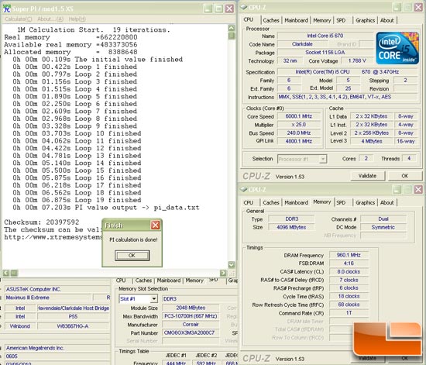Select the Graphics tab in the CPU-Z Memory window

point(365,203)
